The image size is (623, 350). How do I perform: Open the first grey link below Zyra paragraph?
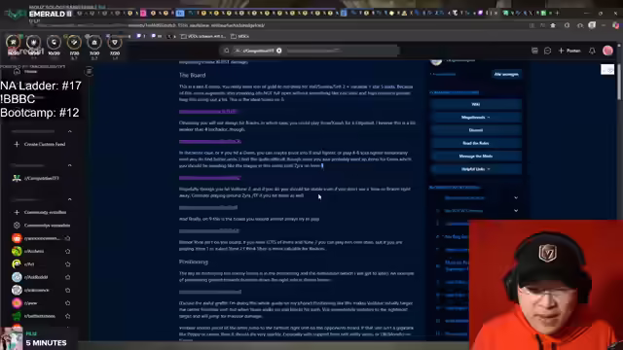pos(208,207)
